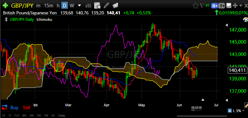The width and height of the screenshot is (248, 118).
Task: Select the h (hourly) timeframe
Action: (x=58, y=6)
